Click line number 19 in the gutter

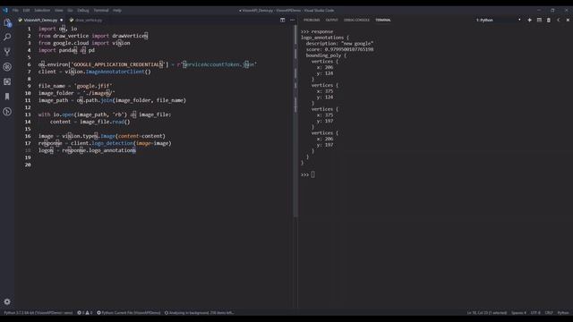pos(28,157)
